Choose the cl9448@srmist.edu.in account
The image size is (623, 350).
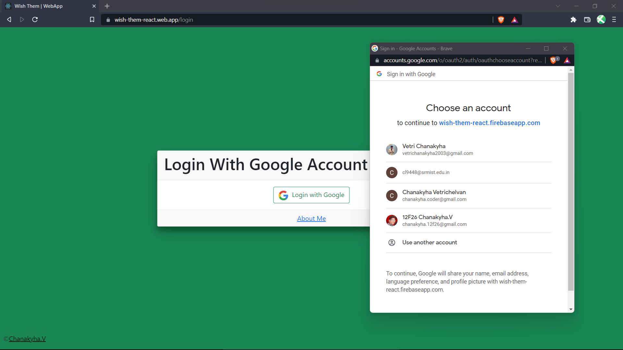click(469, 172)
